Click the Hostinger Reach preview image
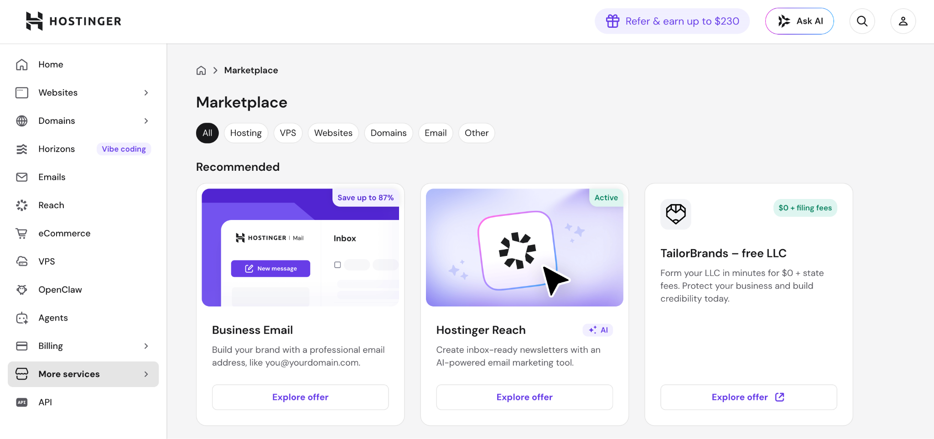Screen dimensions: 934x439 (524, 248)
